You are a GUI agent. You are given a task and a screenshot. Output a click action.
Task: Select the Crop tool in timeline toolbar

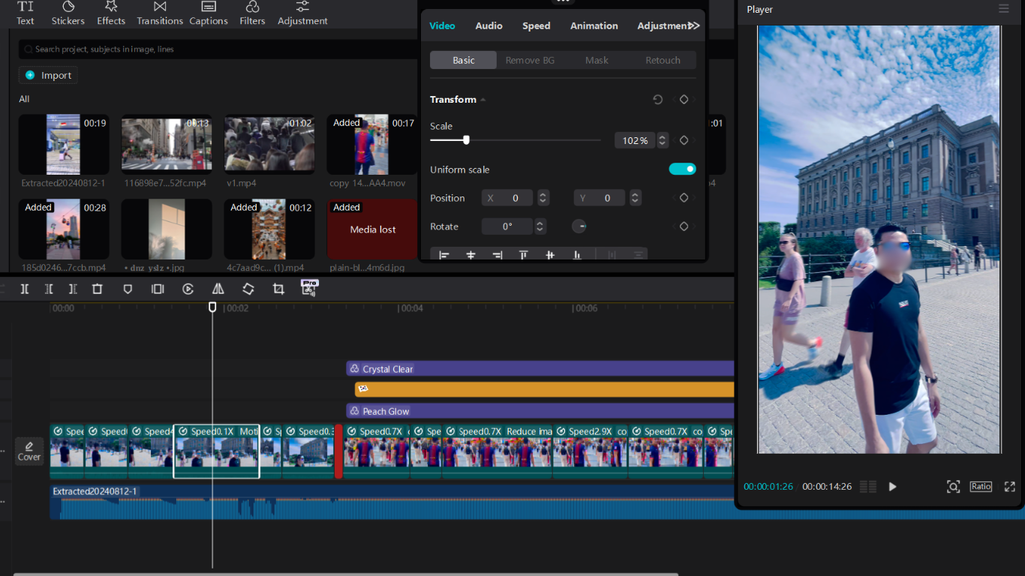click(x=278, y=289)
